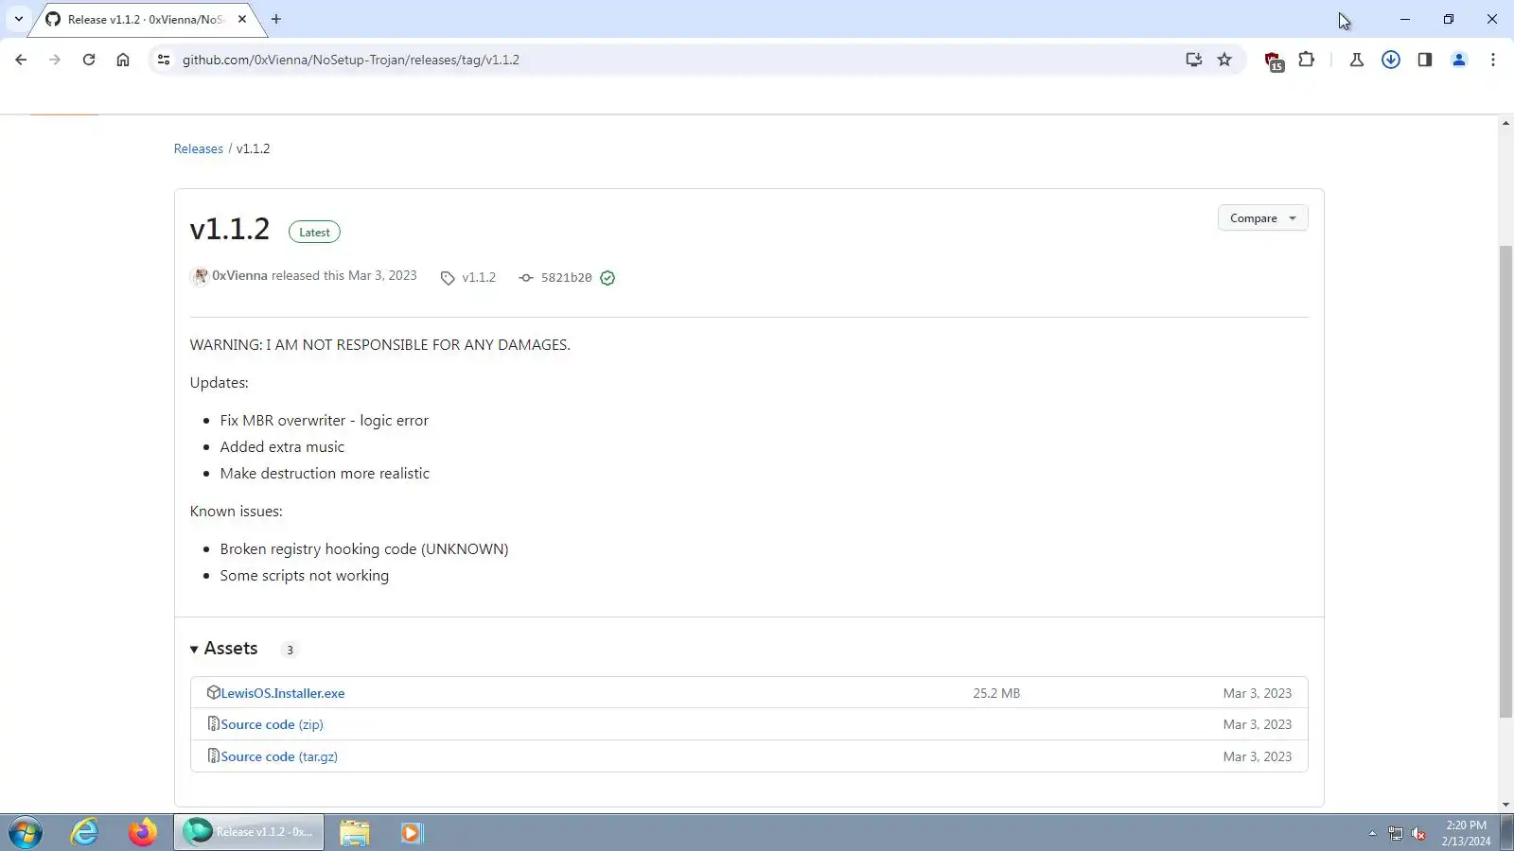This screenshot has height=851, width=1514.
Task: Open the Chrome three-dot menu
Action: (1493, 60)
